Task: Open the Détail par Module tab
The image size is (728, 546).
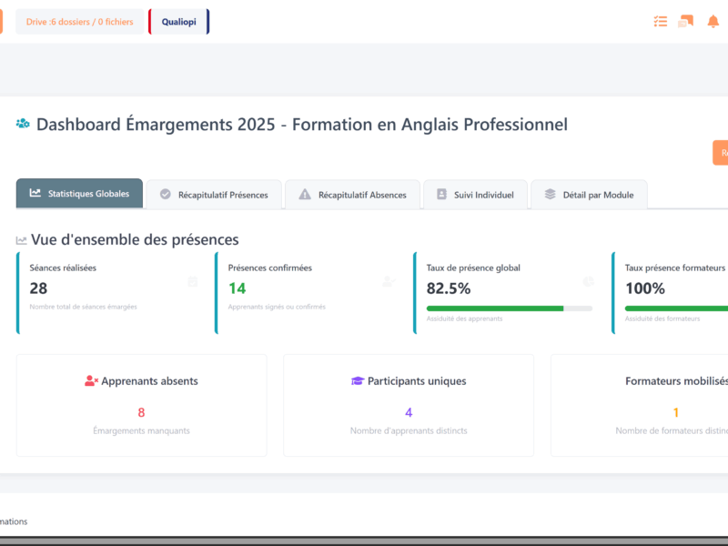Action: pos(588,195)
